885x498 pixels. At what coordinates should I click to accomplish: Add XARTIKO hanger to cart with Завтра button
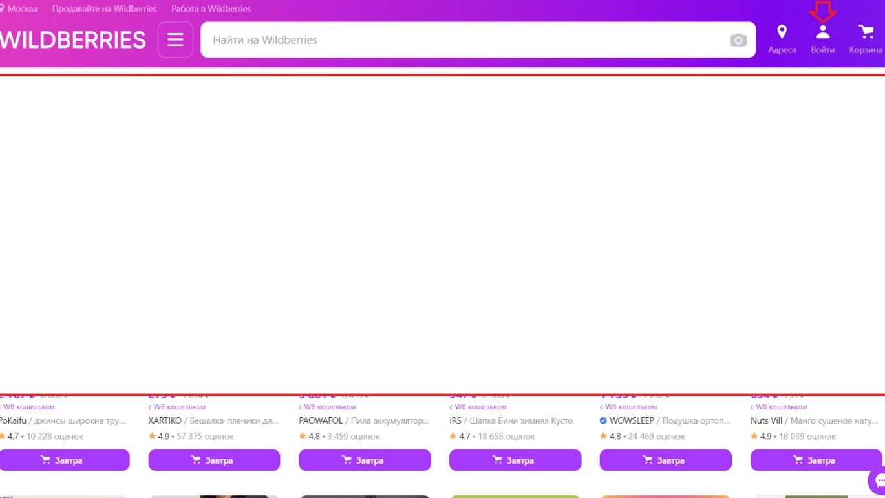click(x=214, y=460)
